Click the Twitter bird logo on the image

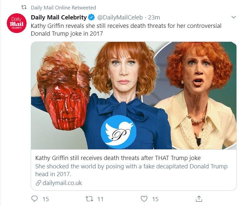pyautogui.click(x=118, y=131)
